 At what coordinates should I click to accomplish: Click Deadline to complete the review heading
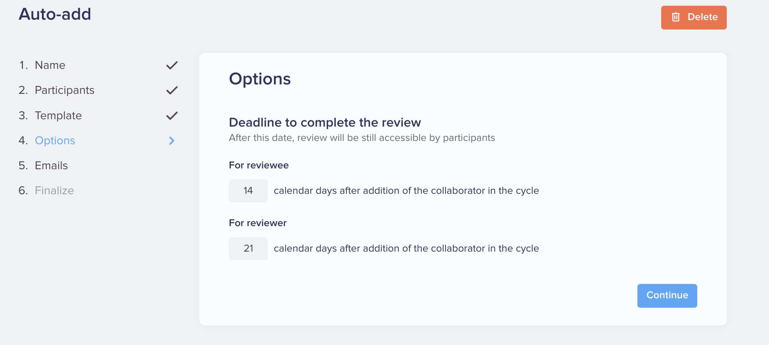(325, 123)
